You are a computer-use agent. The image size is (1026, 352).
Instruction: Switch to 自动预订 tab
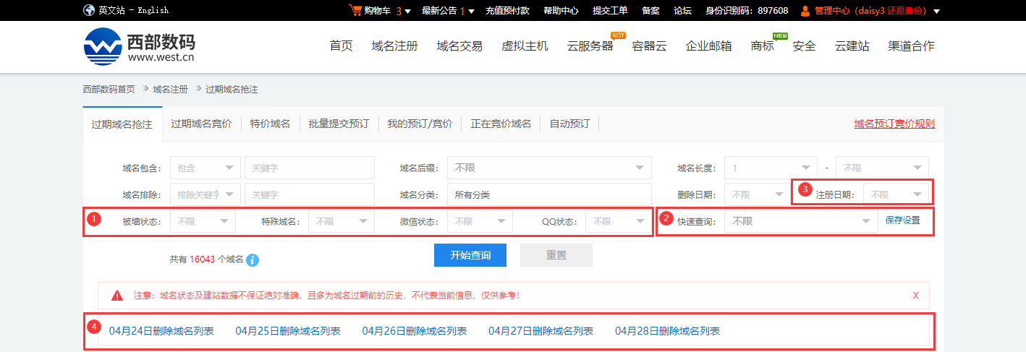pyautogui.click(x=569, y=124)
